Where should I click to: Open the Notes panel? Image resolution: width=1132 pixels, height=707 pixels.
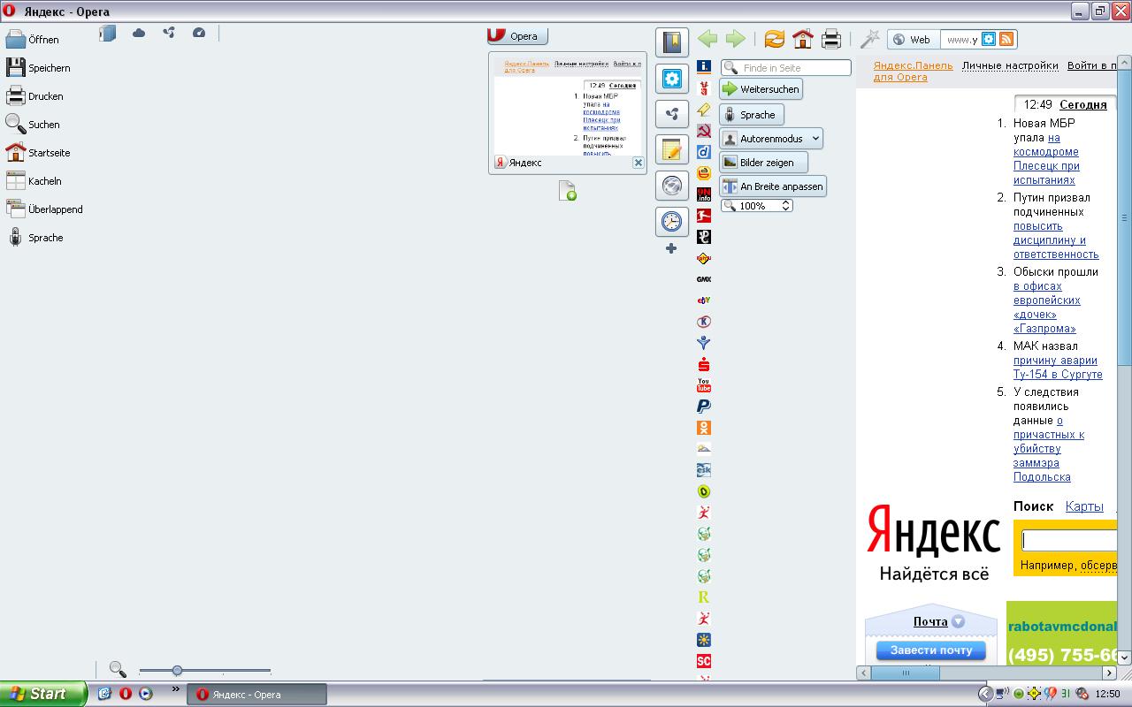click(x=672, y=150)
